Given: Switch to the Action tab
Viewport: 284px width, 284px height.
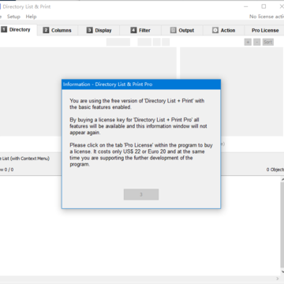Looking at the screenshot, I should [x=223, y=30].
